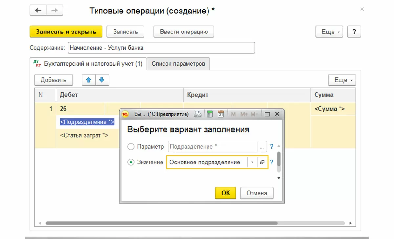This screenshot has width=394, height=239.
Task: Close the fill-option dialog
Action: pyautogui.click(x=277, y=114)
